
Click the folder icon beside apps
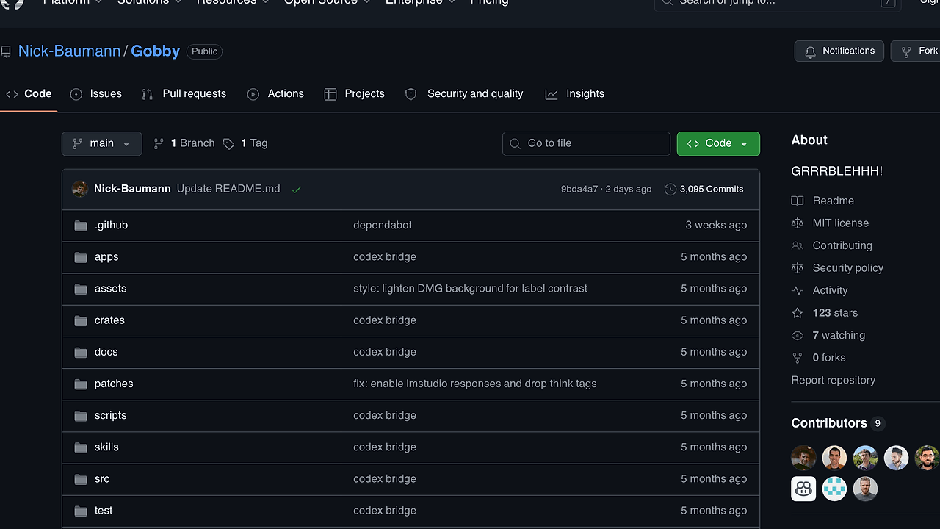click(81, 257)
